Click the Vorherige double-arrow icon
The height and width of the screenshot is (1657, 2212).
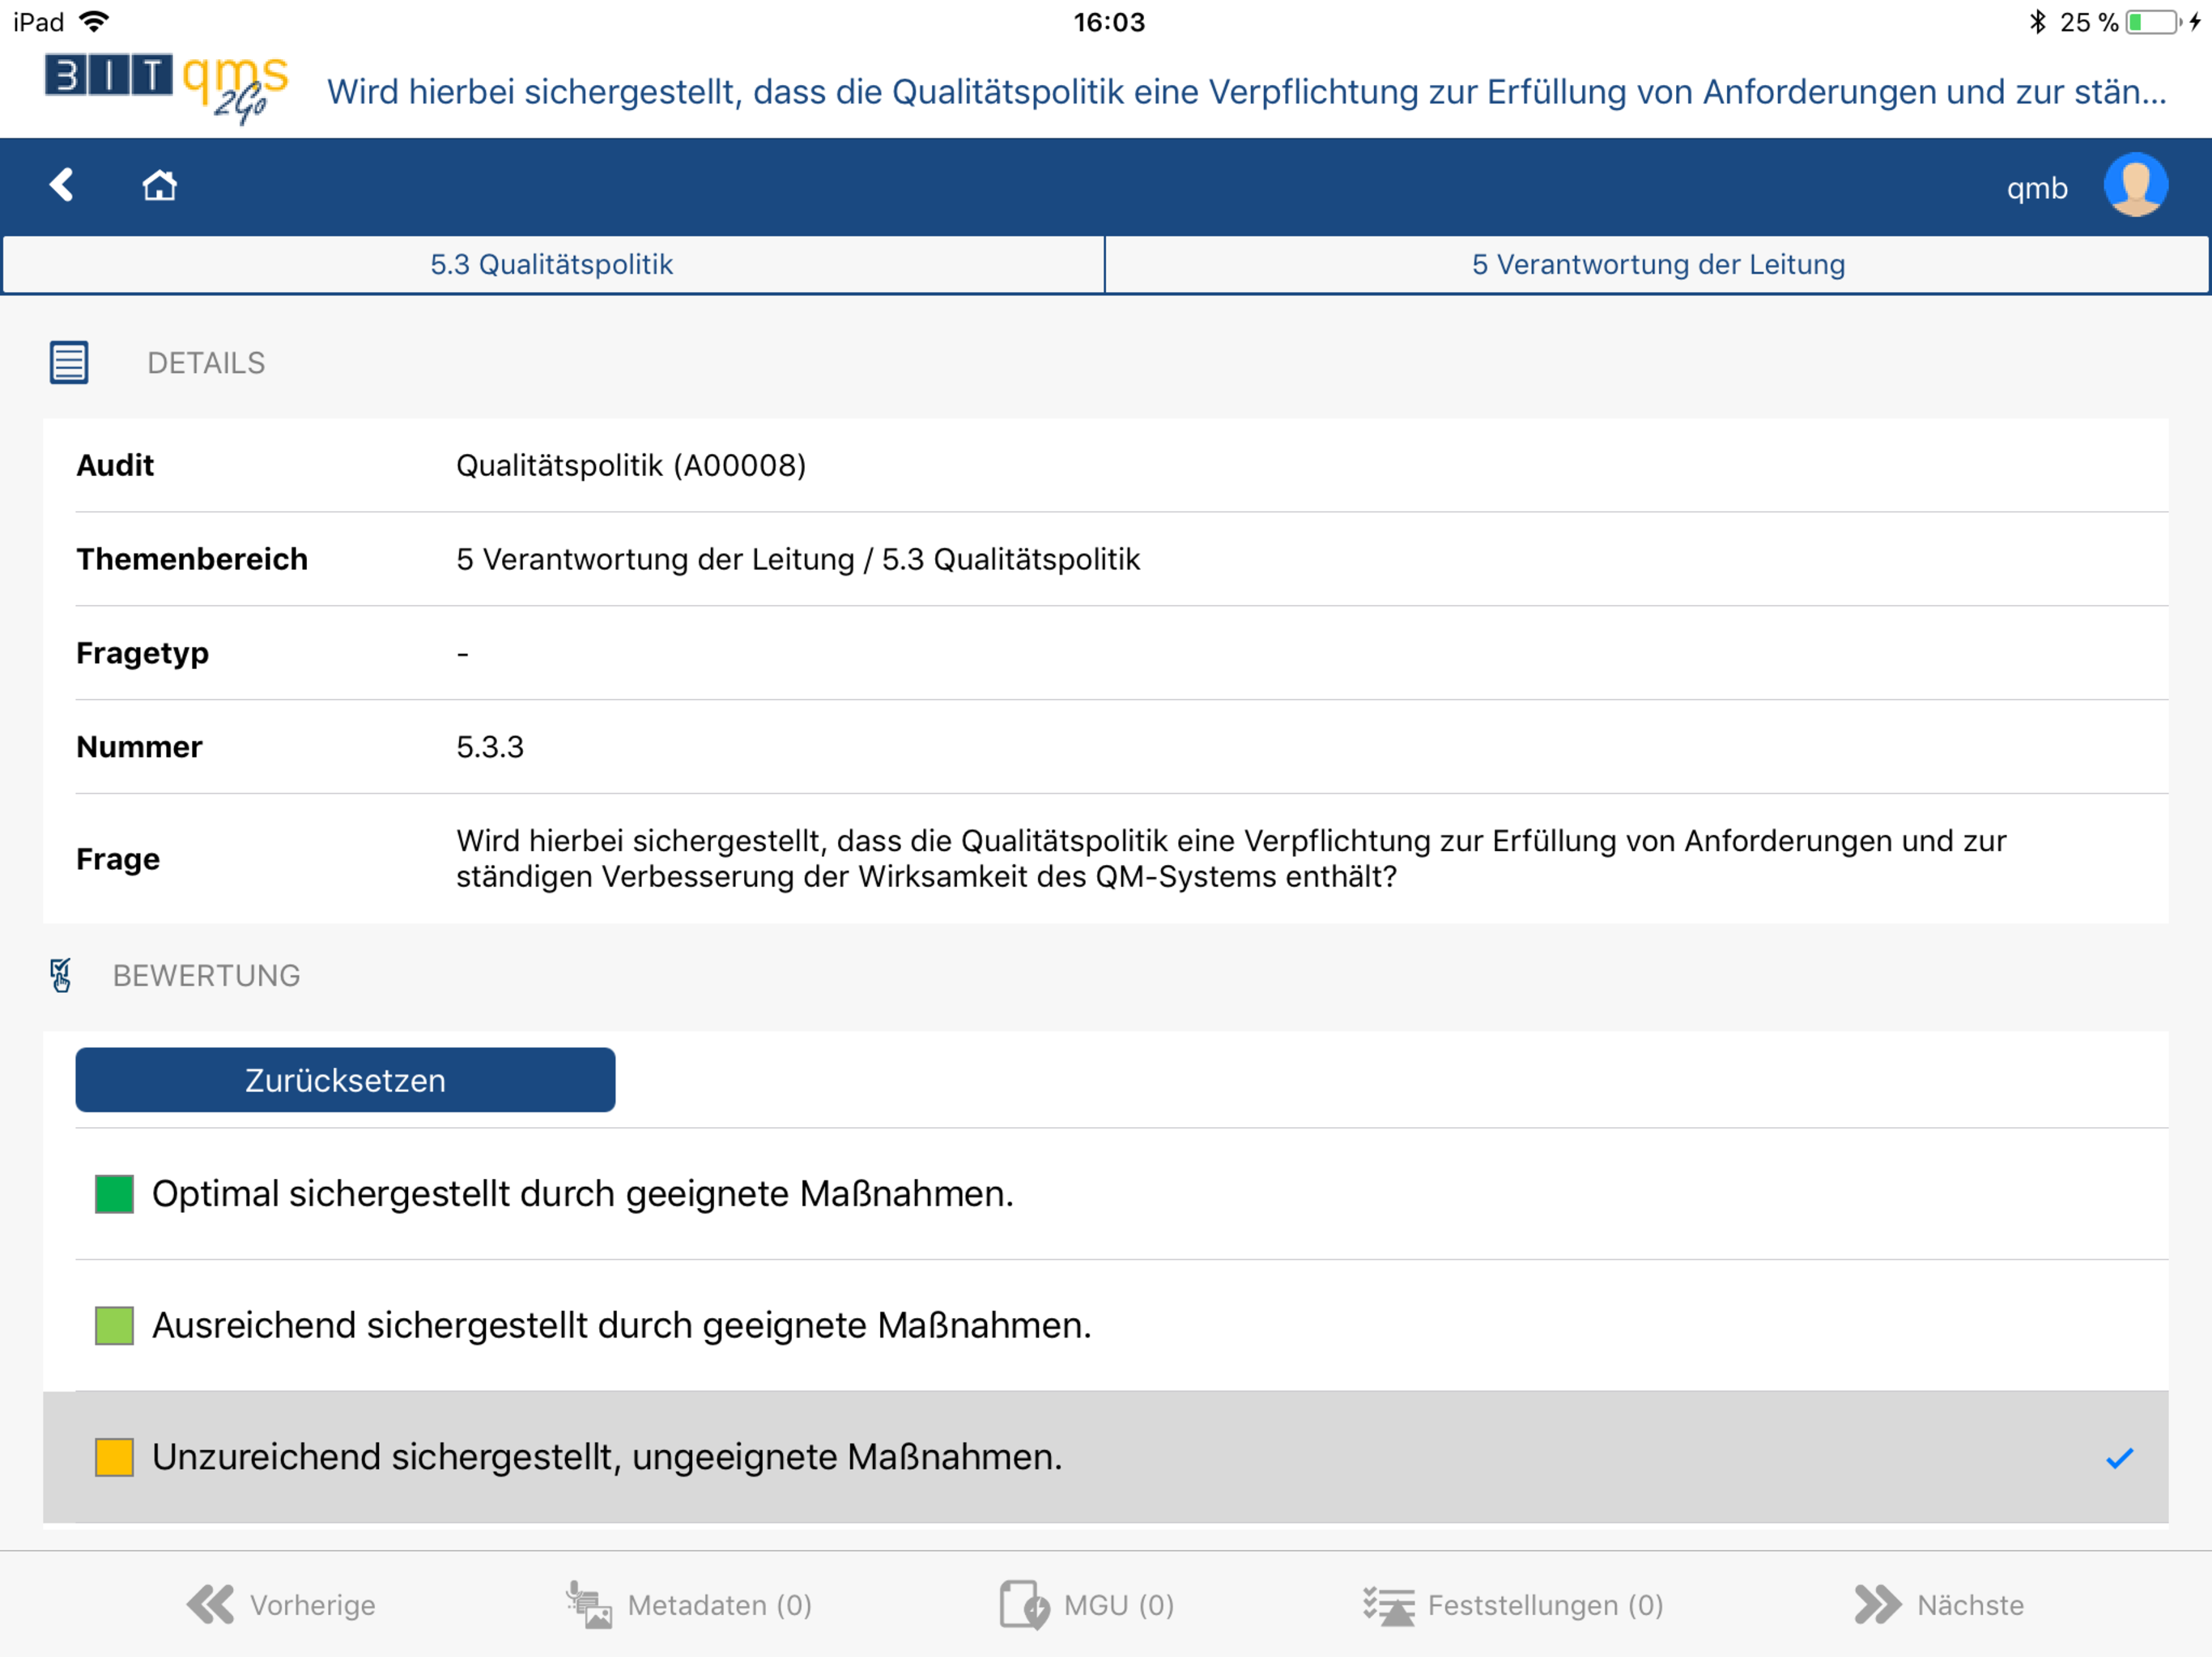coord(210,1604)
